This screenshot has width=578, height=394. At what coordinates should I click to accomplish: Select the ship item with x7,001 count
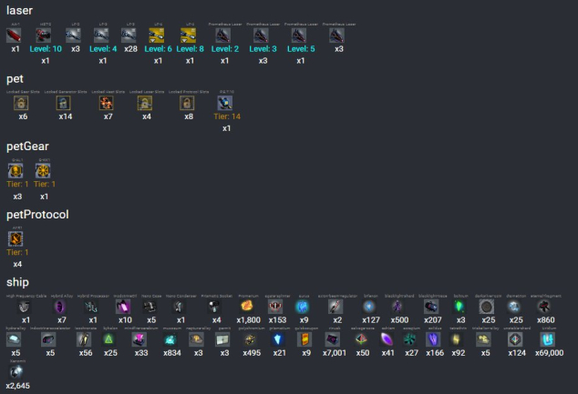point(334,339)
